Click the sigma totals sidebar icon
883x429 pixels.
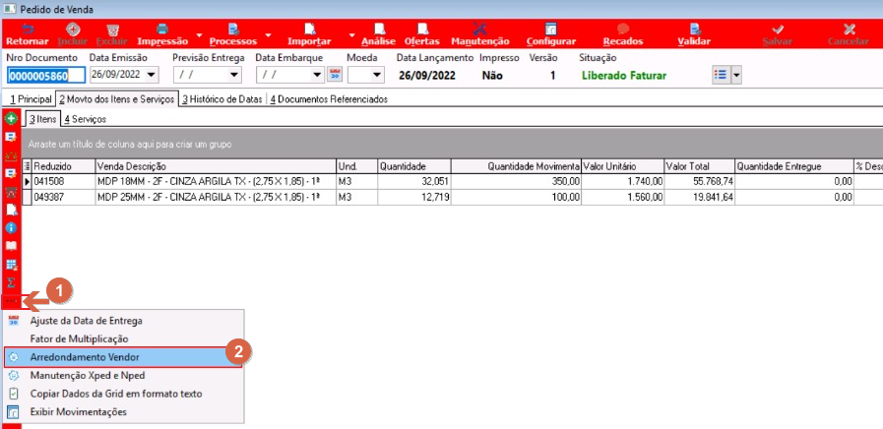coord(11,282)
